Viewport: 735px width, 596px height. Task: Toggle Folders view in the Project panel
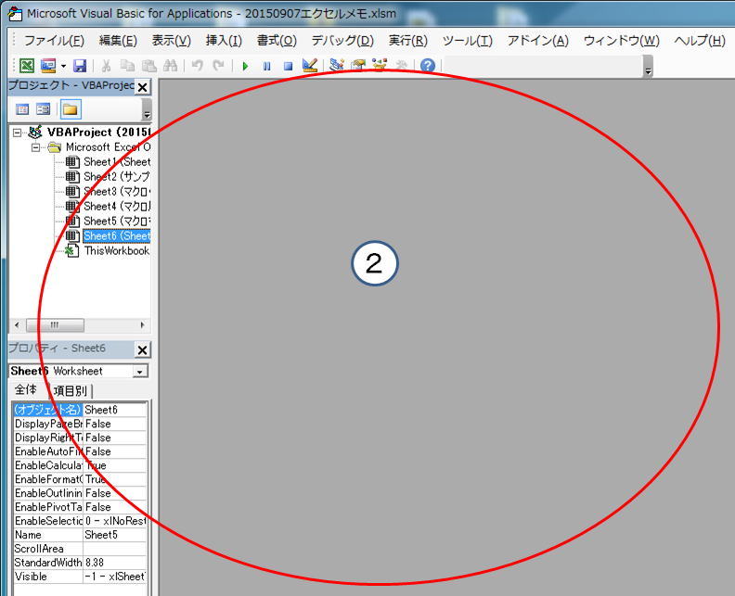71,109
